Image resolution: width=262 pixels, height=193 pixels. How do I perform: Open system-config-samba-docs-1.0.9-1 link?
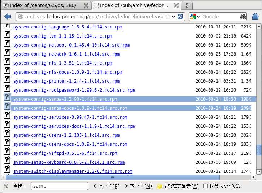pos(70,108)
